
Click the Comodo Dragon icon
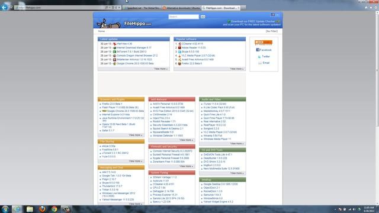point(114,56)
